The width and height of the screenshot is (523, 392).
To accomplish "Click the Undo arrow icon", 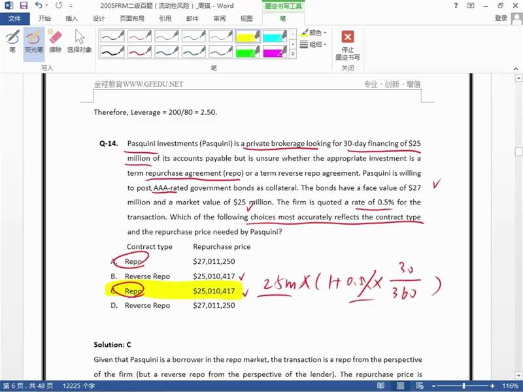I will coord(39,6).
